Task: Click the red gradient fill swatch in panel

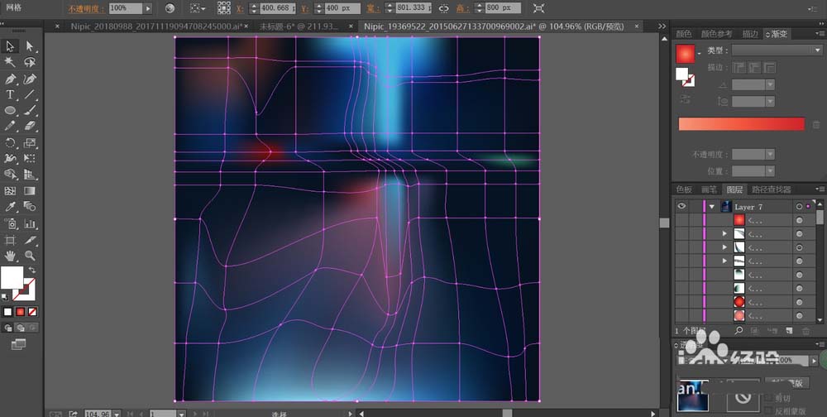Action: click(x=685, y=54)
